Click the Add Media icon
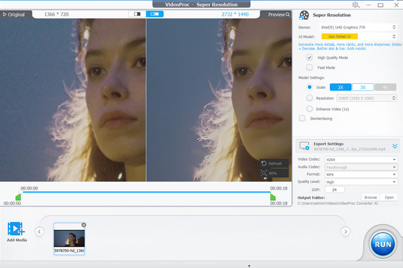403x268 pixels. point(16,229)
